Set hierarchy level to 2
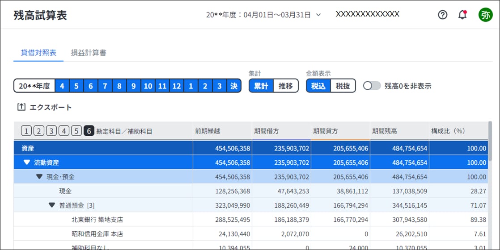 (38, 131)
